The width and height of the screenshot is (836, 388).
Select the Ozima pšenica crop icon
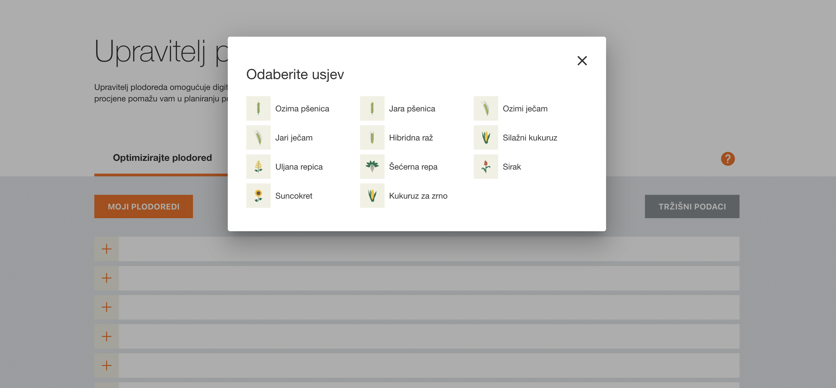tap(258, 108)
